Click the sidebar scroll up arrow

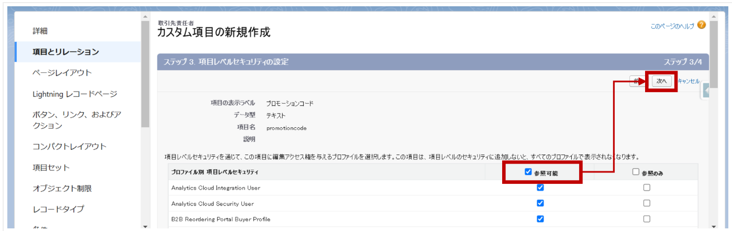pyautogui.click(x=145, y=17)
